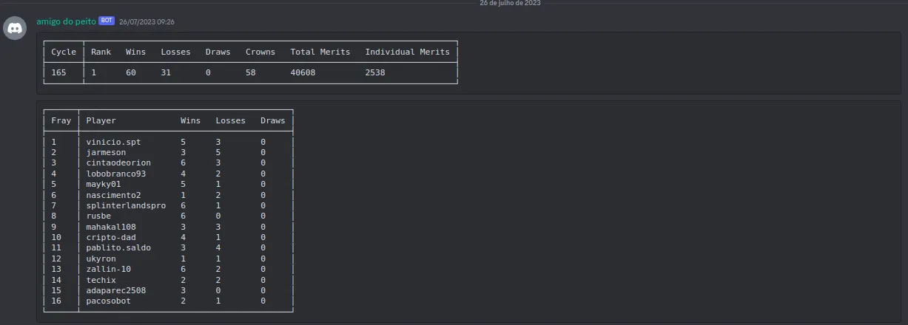
Task: Click the crowns value 58
Action: point(251,72)
